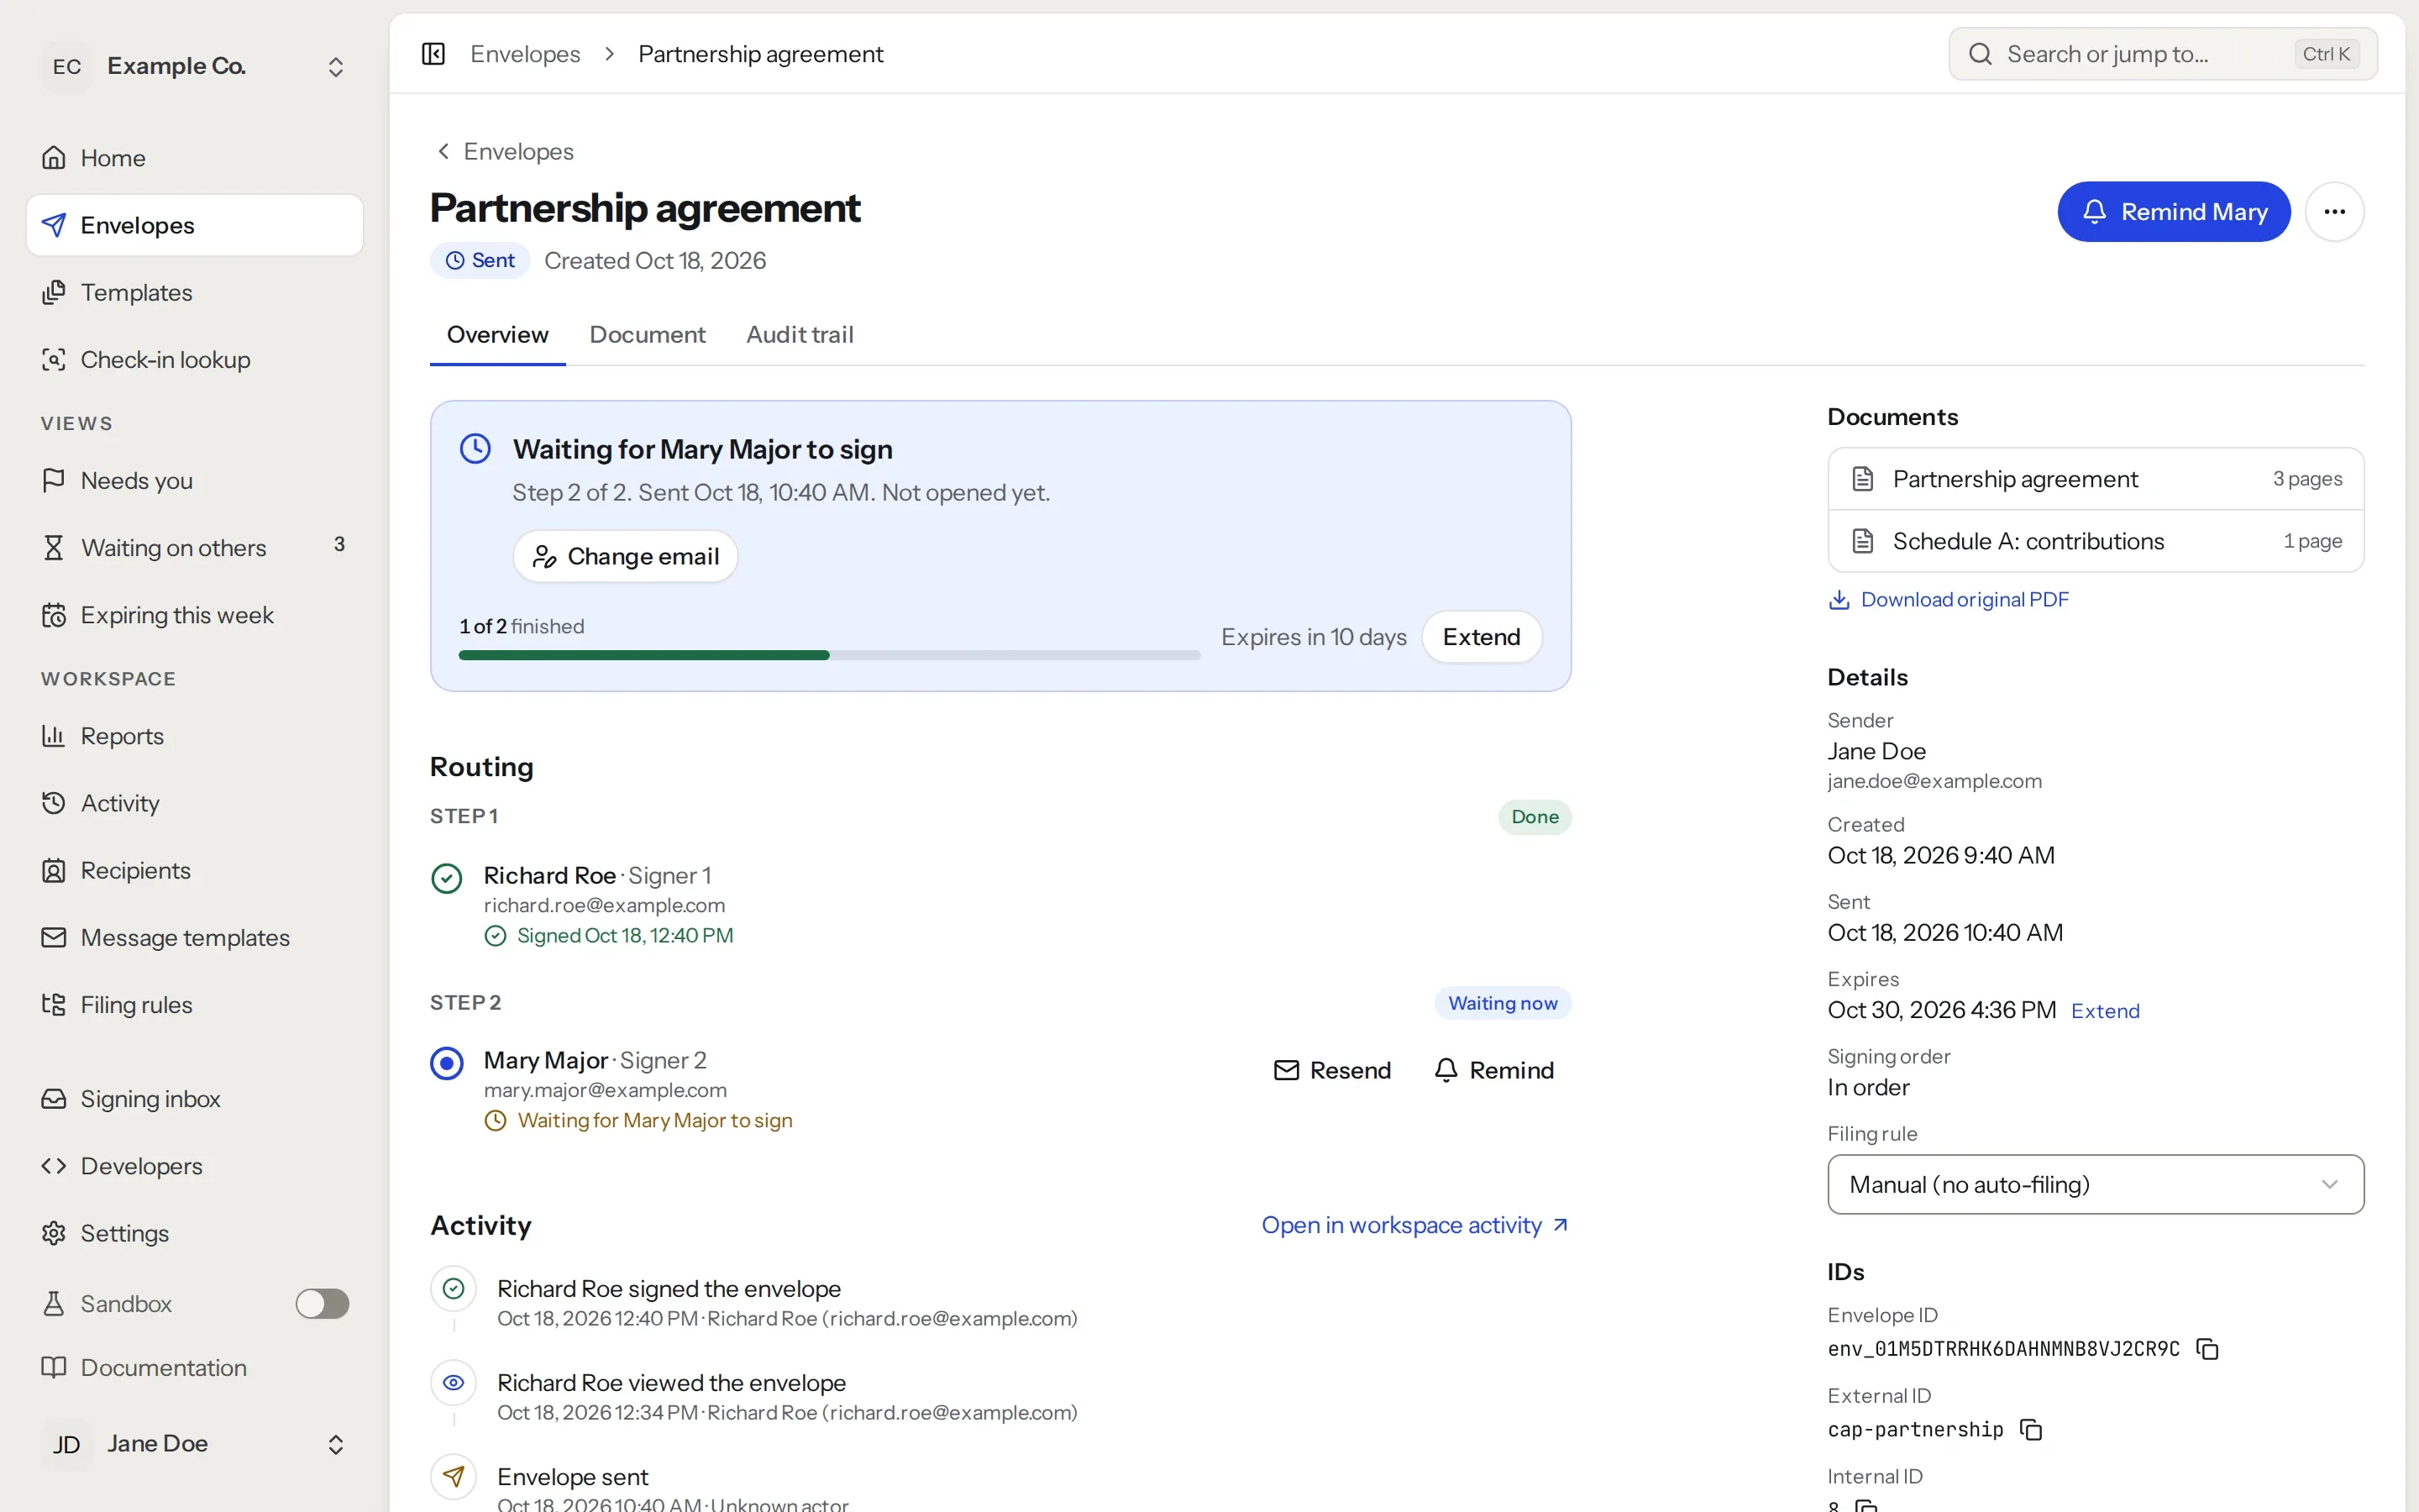The height and width of the screenshot is (1512, 2419).
Task: Download original PDF
Action: (1948, 599)
